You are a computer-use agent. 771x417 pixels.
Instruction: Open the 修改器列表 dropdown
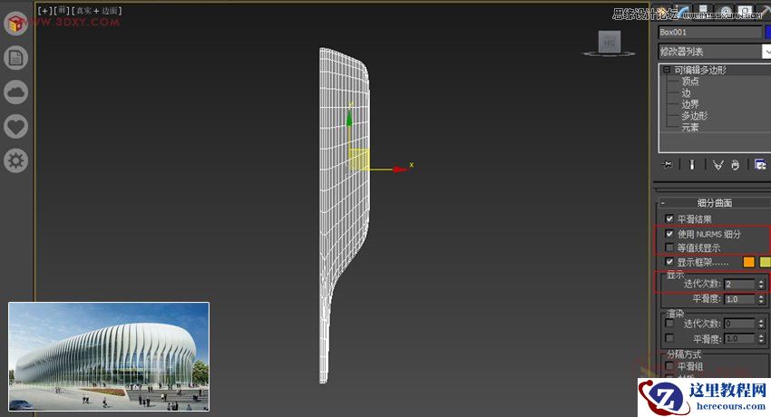714,52
